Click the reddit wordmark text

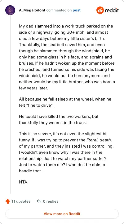click(112, 11)
